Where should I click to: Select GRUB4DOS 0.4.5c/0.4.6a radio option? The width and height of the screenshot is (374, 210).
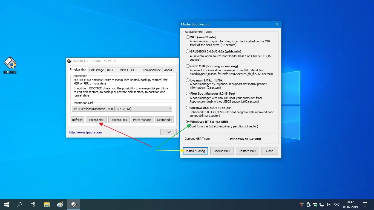tap(188, 51)
